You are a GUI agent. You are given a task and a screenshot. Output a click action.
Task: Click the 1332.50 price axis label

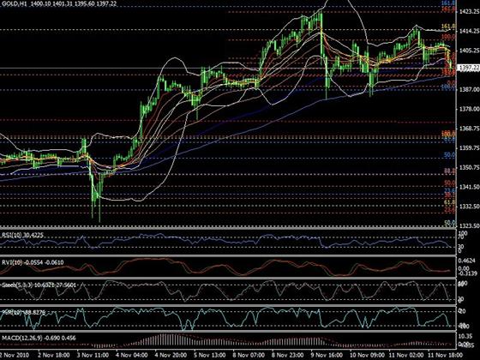[470, 207]
